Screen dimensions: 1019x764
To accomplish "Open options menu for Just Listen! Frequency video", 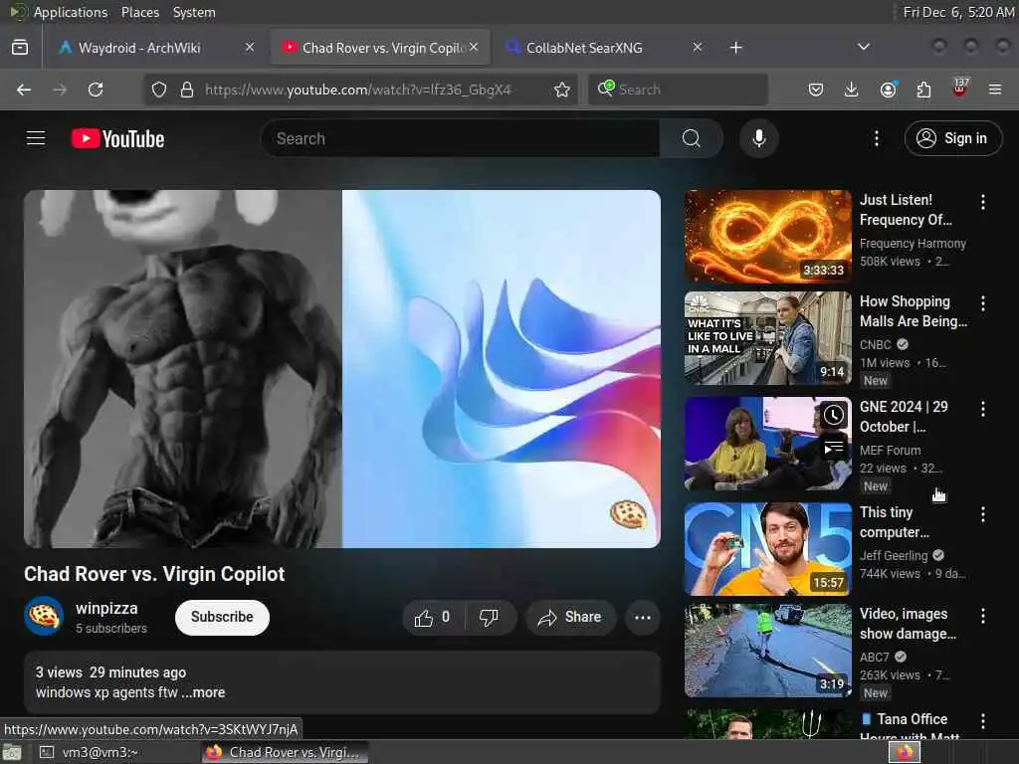I will [x=982, y=202].
